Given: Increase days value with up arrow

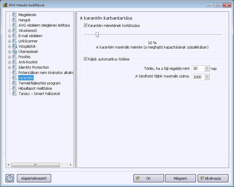Looking at the screenshot, I should click(x=207, y=67).
